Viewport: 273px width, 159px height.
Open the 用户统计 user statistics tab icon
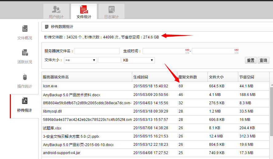[56, 10]
